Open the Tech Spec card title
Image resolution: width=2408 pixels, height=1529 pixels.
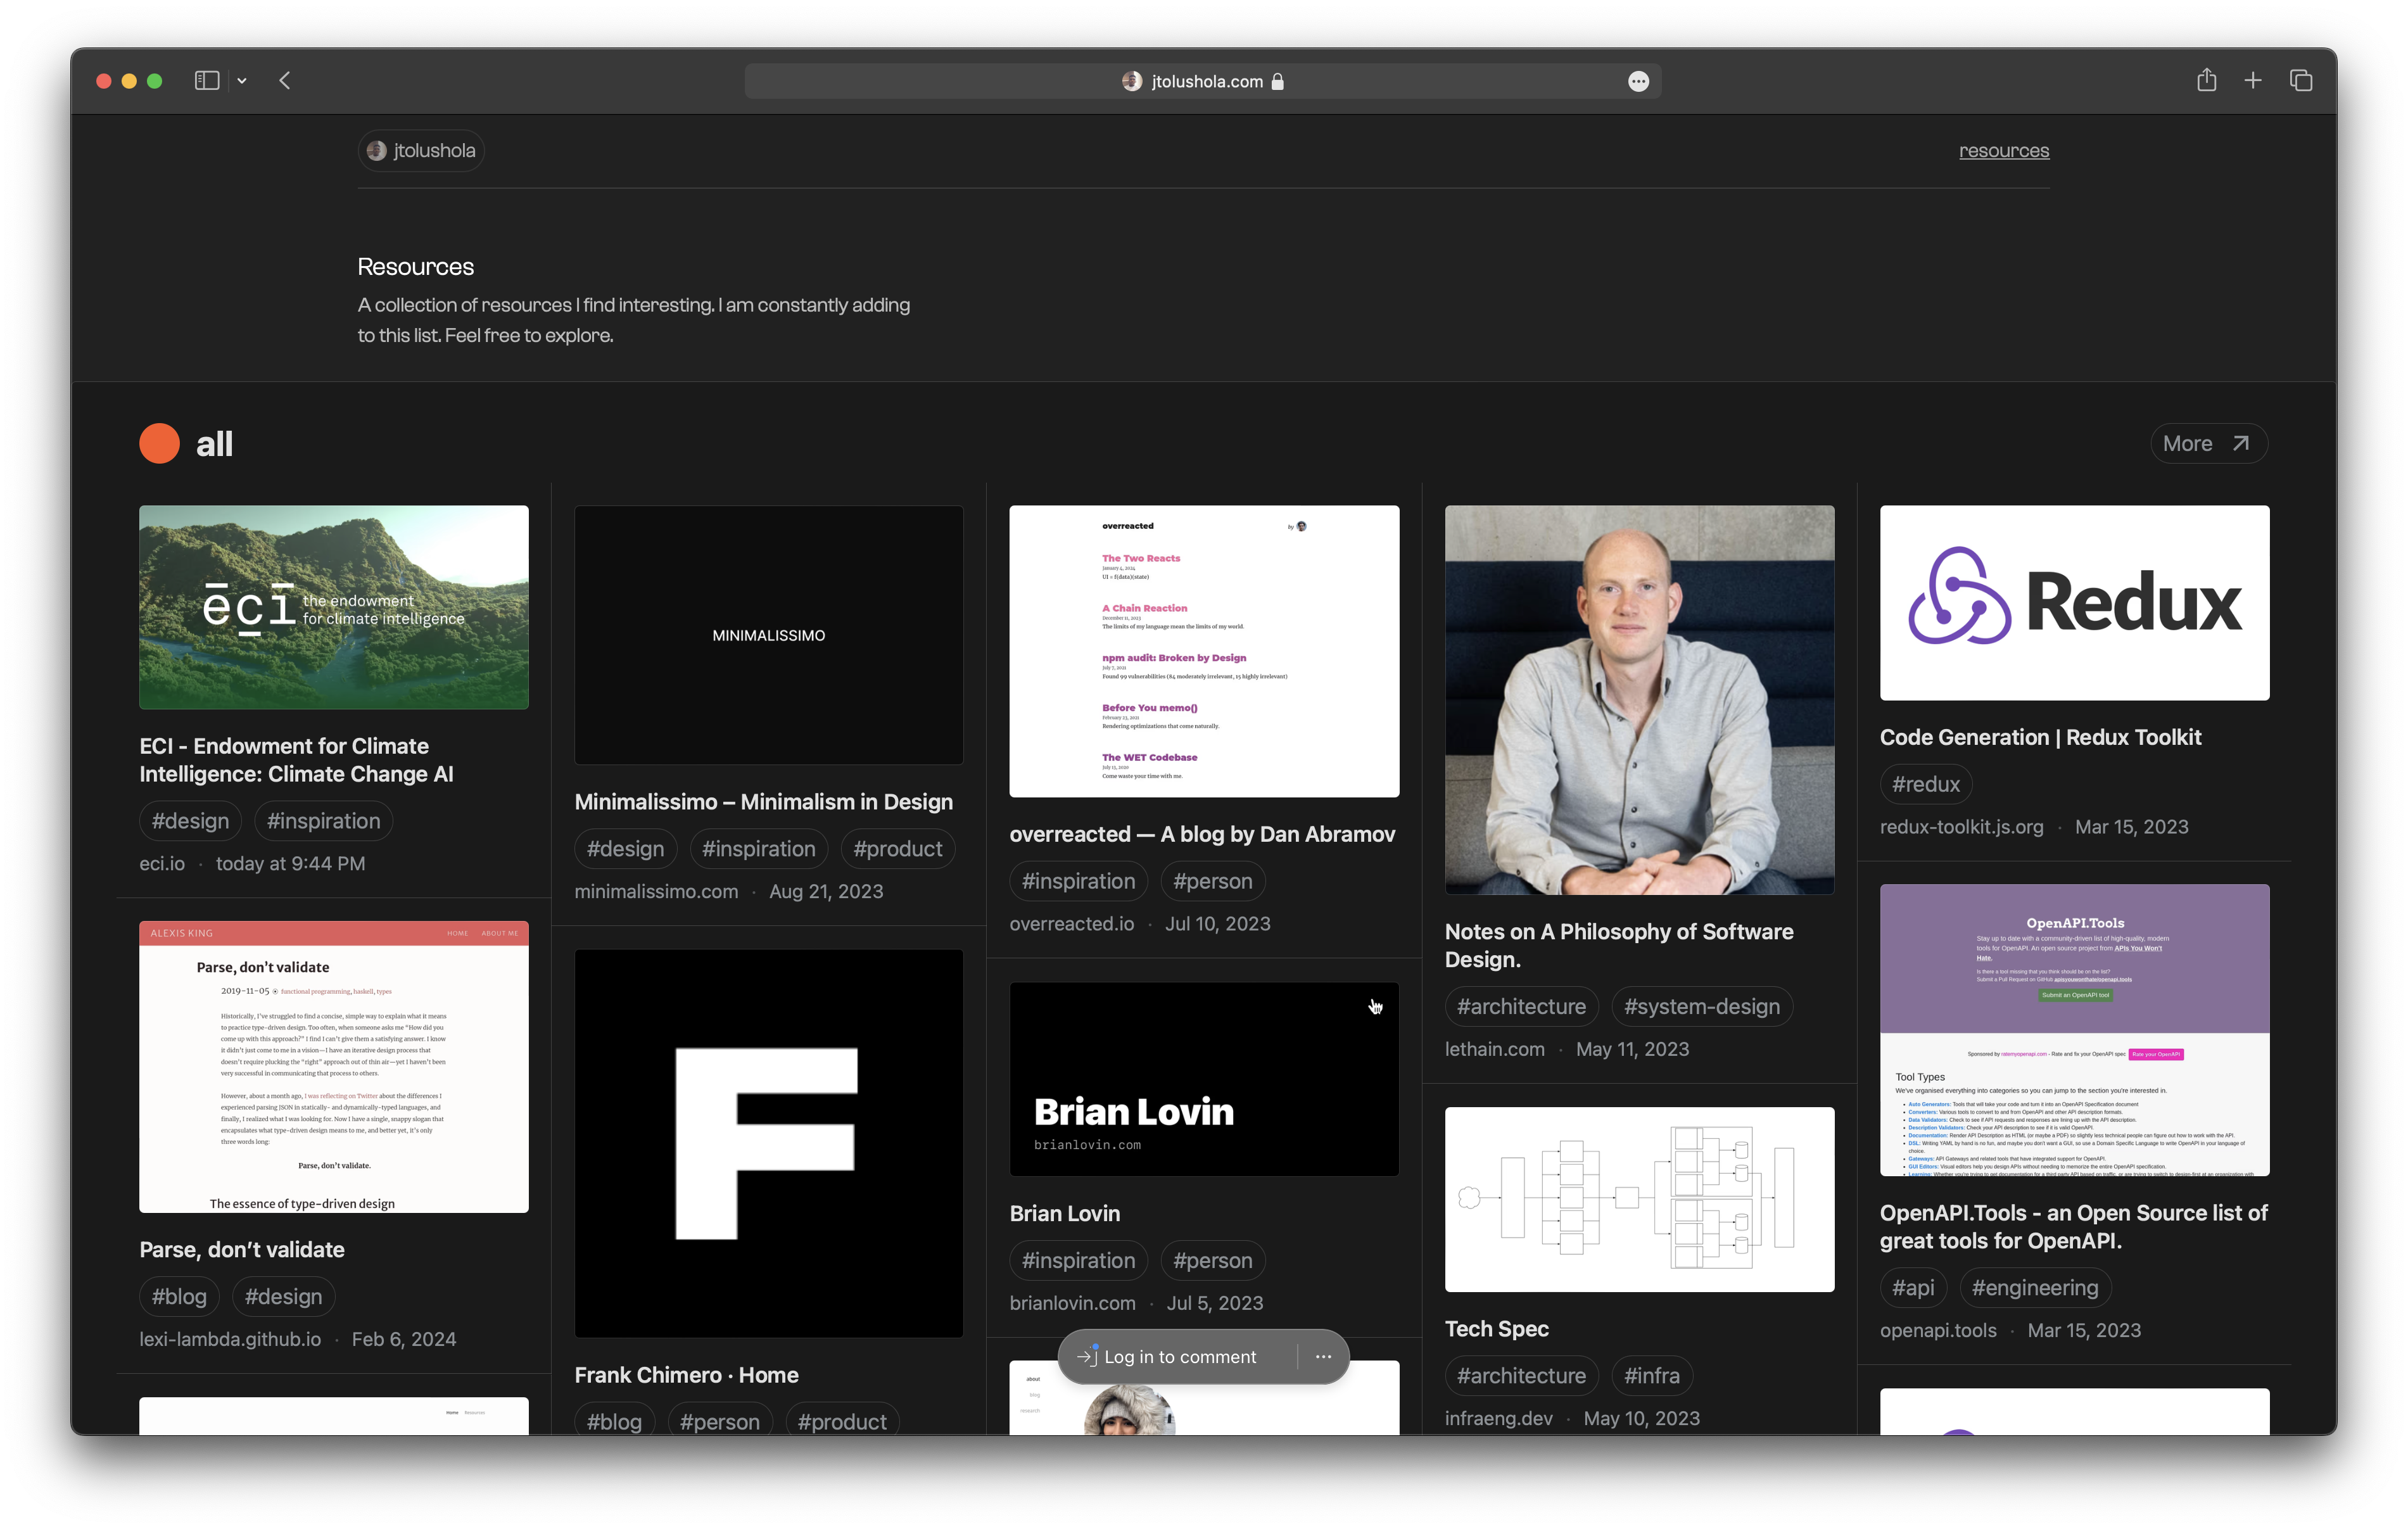point(1497,1329)
